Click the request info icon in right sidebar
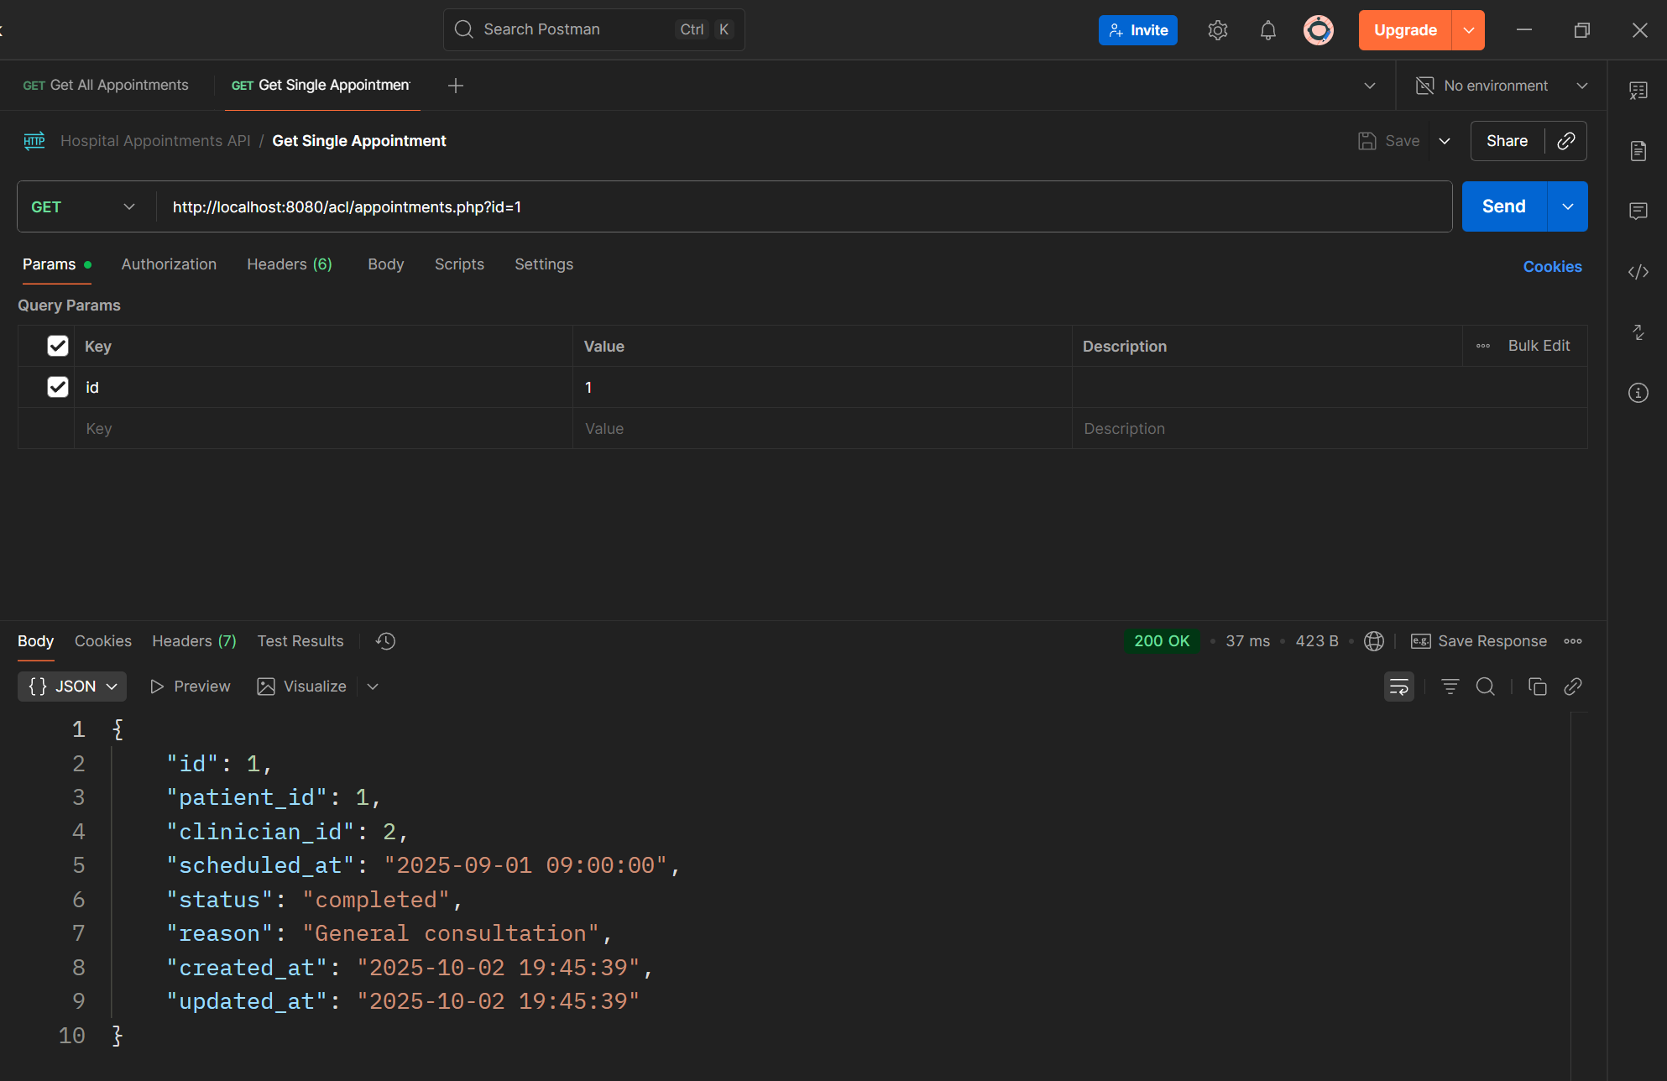The width and height of the screenshot is (1667, 1081). [1638, 393]
